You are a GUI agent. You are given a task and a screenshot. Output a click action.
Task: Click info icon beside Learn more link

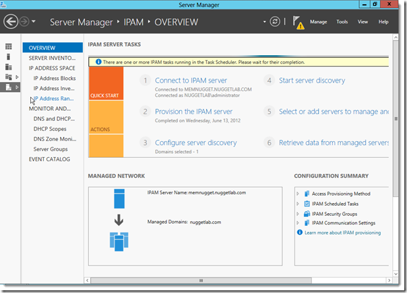pyautogui.click(x=300, y=233)
